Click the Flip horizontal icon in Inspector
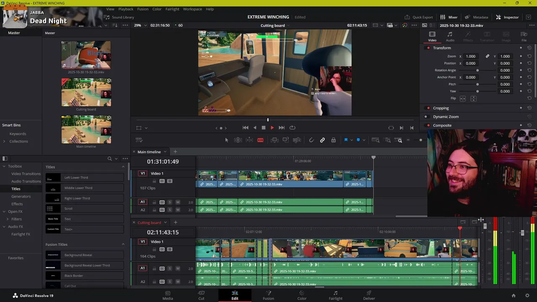 [463, 99]
